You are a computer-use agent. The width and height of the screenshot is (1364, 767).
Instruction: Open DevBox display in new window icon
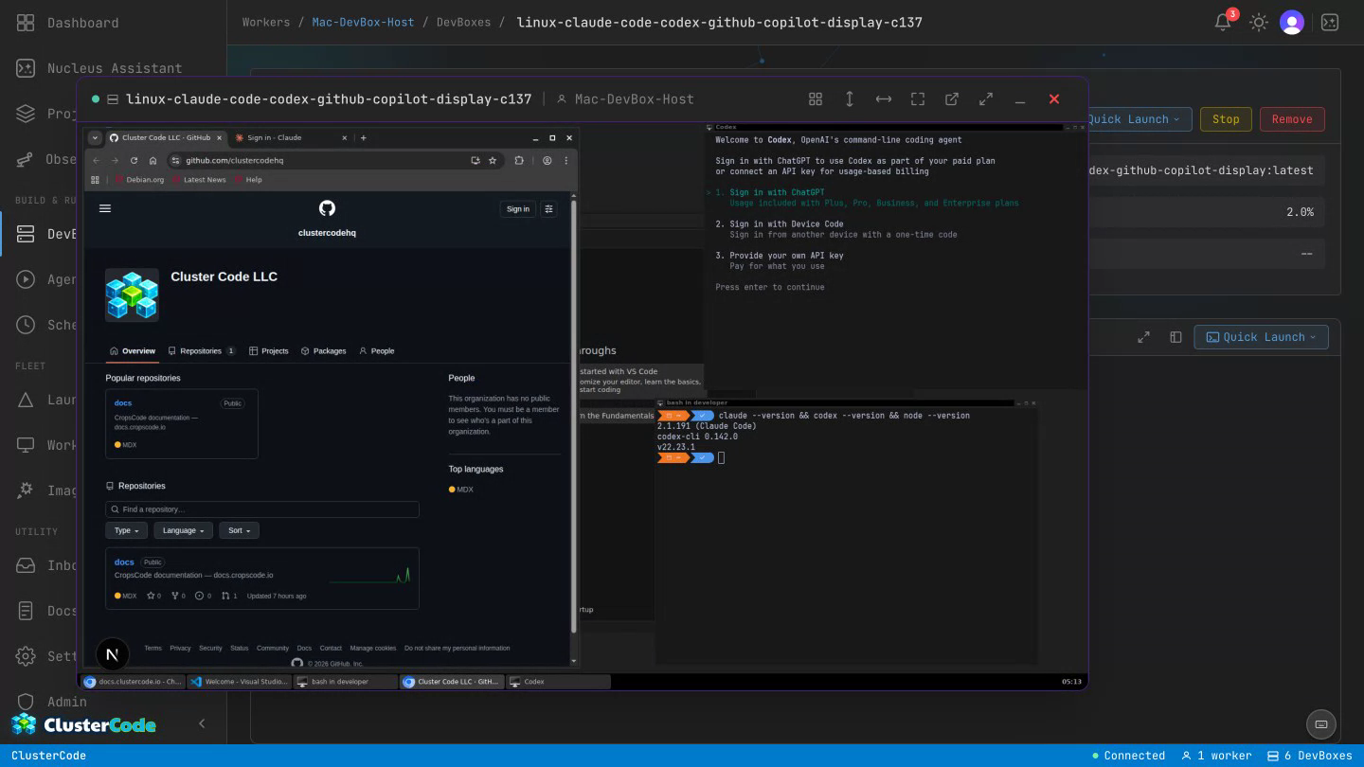[x=952, y=98]
